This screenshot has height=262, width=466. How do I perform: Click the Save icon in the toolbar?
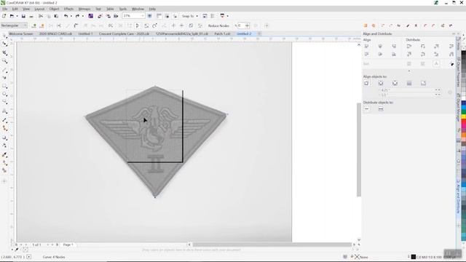(23, 16)
